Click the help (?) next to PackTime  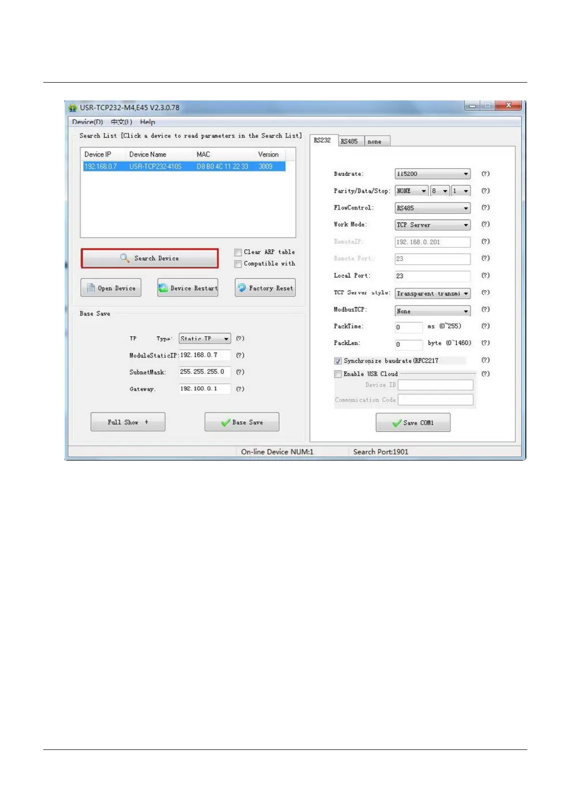pos(486,326)
